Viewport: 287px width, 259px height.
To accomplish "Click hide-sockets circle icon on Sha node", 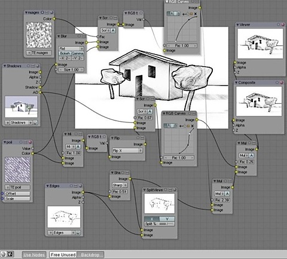I will [x=123, y=172].
